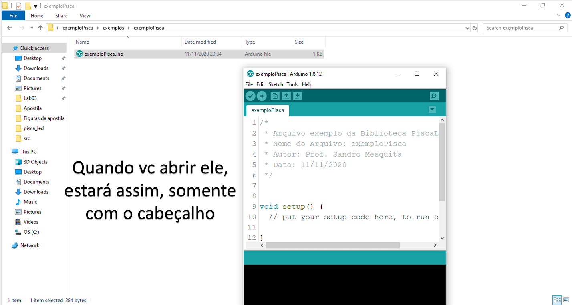
Task: Switch to details view layout icon
Action: pos(557,300)
